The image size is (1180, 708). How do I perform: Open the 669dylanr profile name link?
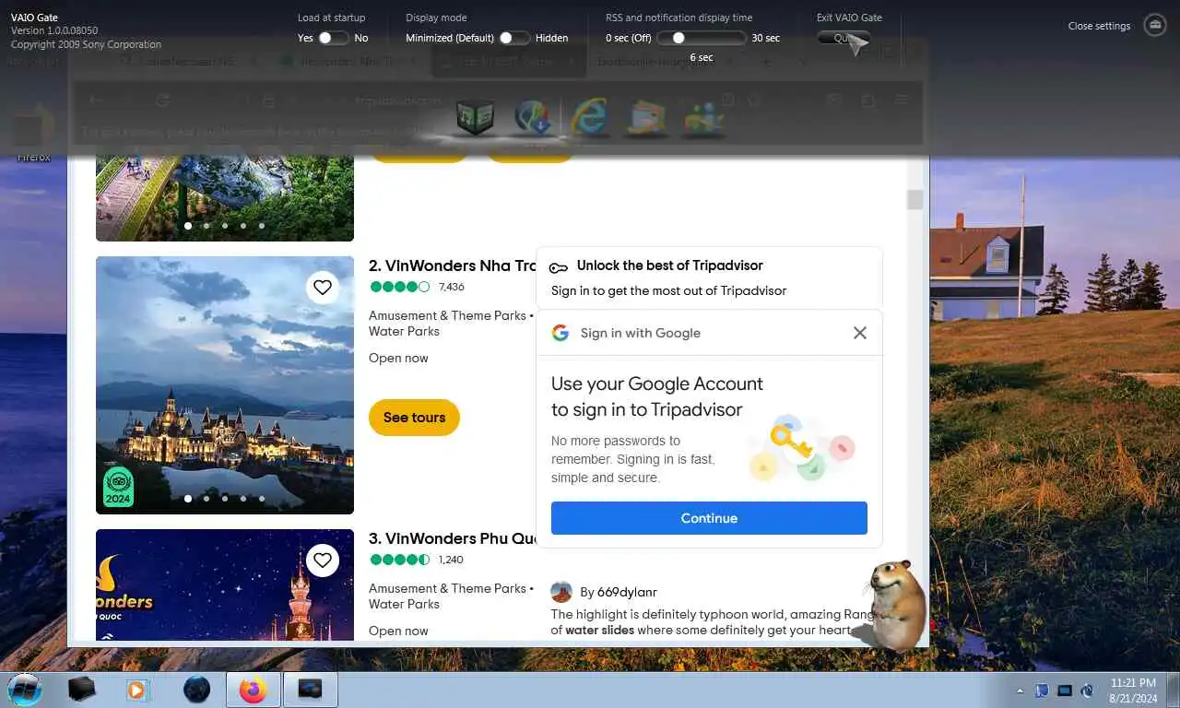pyautogui.click(x=627, y=593)
